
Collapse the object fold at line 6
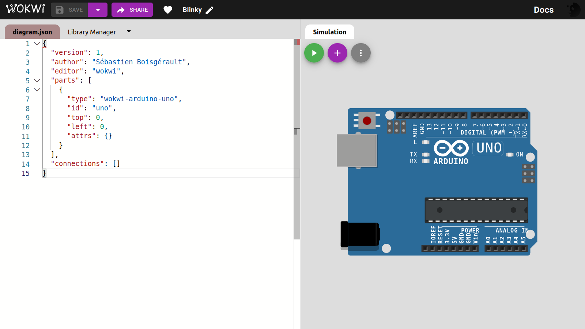pyautogui.click(x=37, y=90)
